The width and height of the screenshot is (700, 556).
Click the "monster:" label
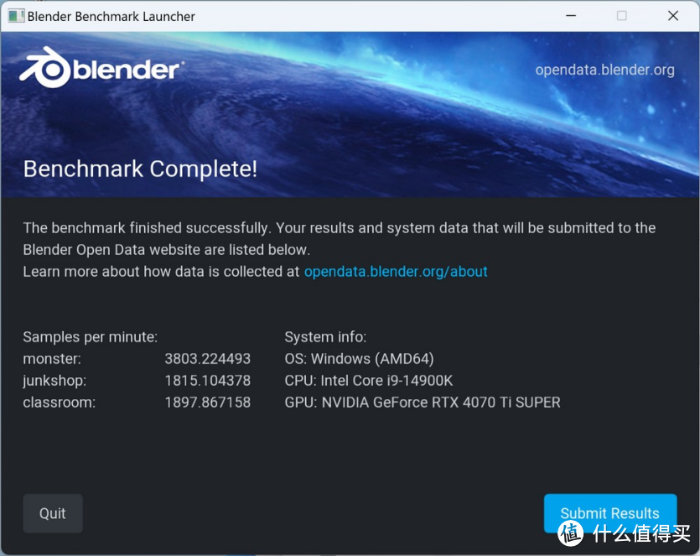52,359
